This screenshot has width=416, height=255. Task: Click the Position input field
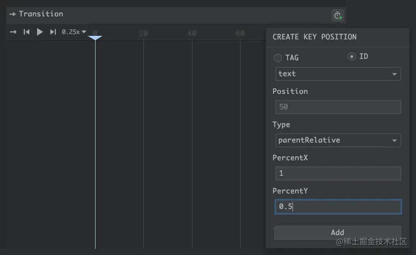point(338,107)
